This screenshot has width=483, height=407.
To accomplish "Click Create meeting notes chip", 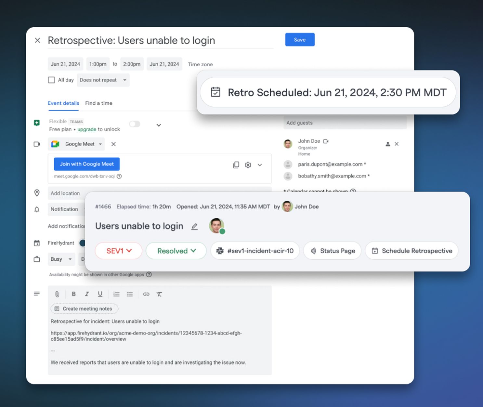I will (84, 309).
